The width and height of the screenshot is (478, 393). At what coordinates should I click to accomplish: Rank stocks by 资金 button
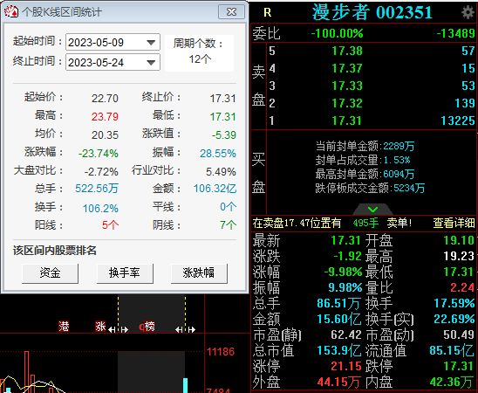pyautogui.click(x=50, y=273)
